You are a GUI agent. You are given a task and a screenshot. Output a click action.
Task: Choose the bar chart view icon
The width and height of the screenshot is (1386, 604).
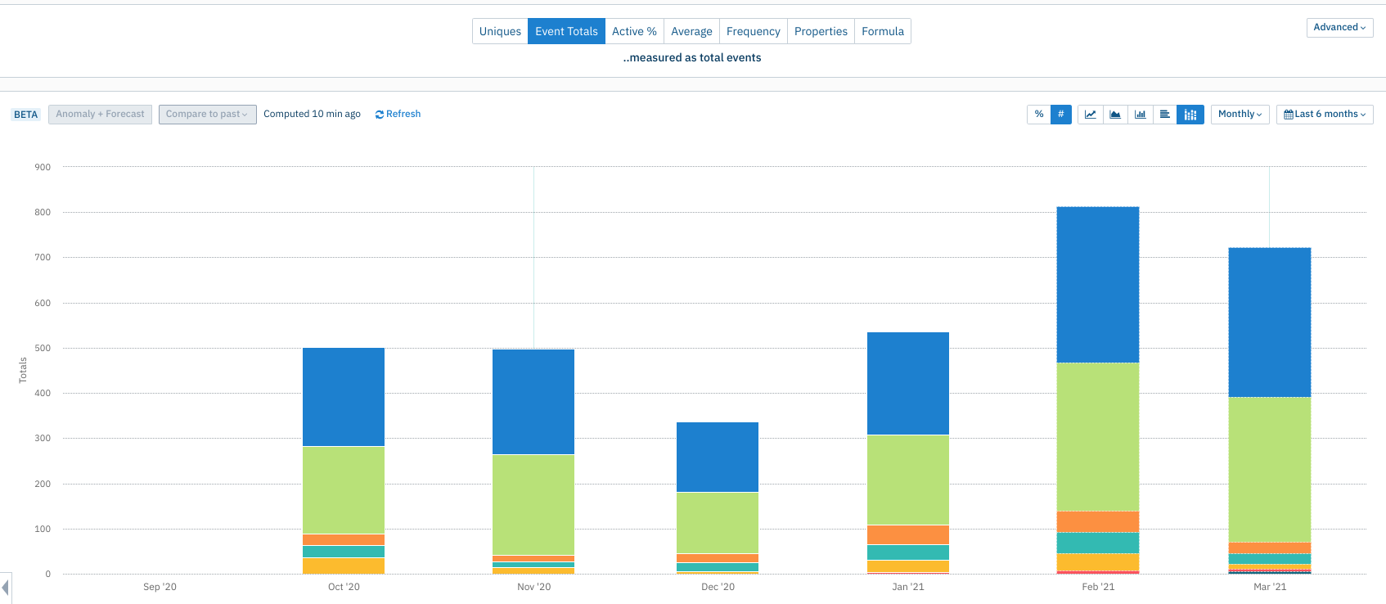pos(1140,115)
